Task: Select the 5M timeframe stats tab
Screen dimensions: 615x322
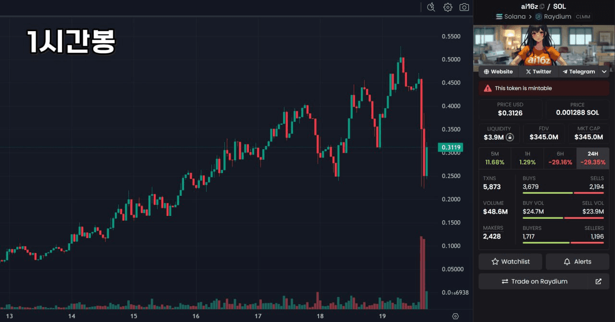Action: pos(494,158)
